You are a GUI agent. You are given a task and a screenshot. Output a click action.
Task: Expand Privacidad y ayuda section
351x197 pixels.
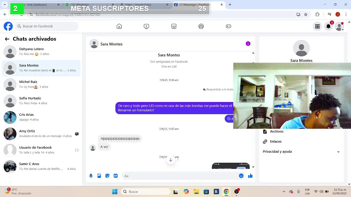coord(301,152)
